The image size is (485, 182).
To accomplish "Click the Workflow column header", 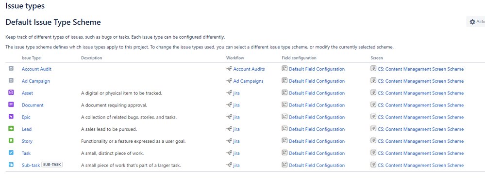I will click(235, 58).
